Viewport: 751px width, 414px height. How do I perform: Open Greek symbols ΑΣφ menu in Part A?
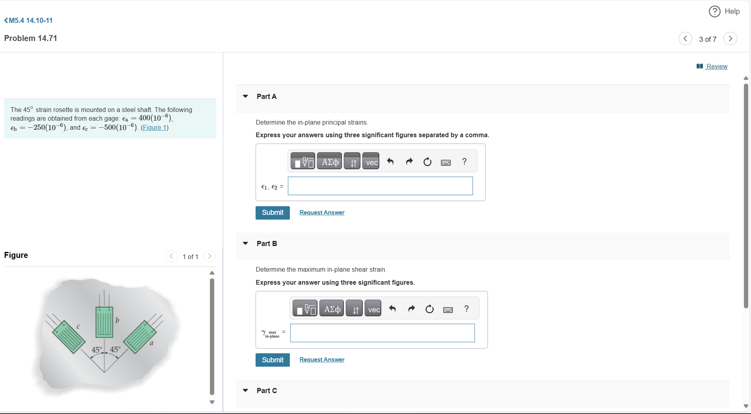pyautogui.click(x=330, y=161)
